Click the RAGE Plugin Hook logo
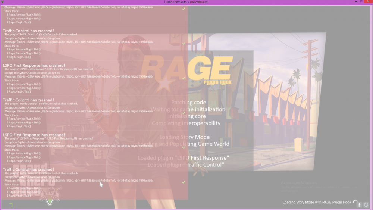Viewport: 373px width, 210px height. point(187,73)
